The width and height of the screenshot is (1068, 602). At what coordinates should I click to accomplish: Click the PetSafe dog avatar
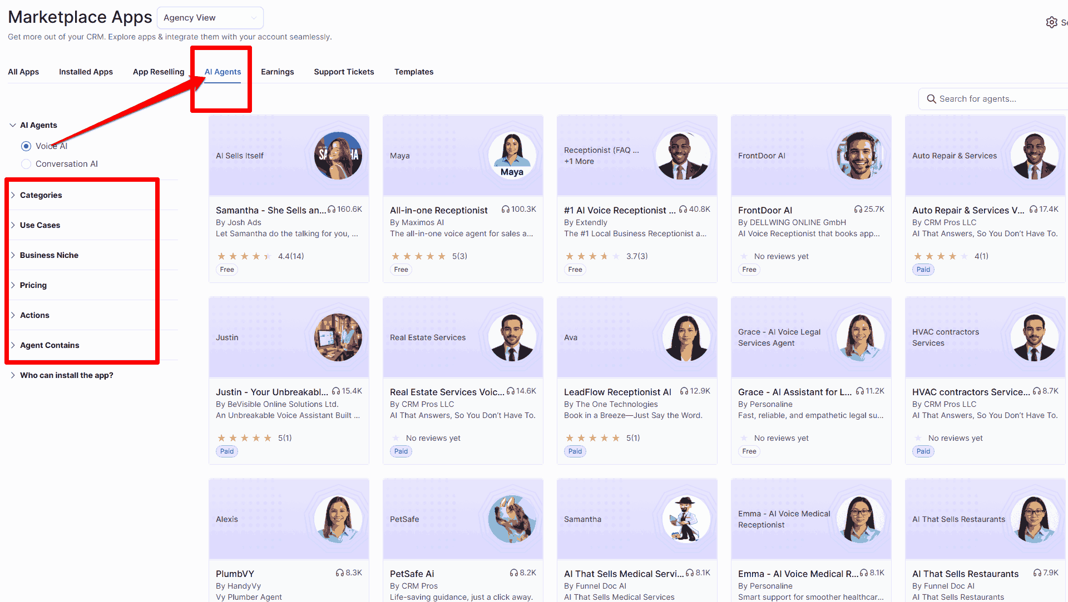(512, 519)
